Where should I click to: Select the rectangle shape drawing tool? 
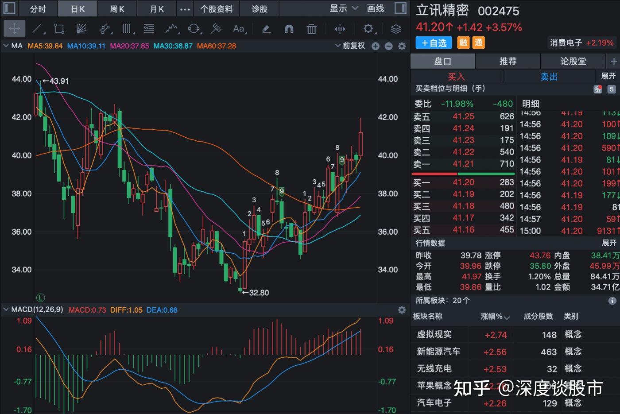point(59,29)
